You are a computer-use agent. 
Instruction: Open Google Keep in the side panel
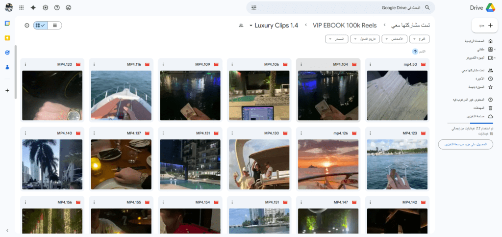(7, 38)
